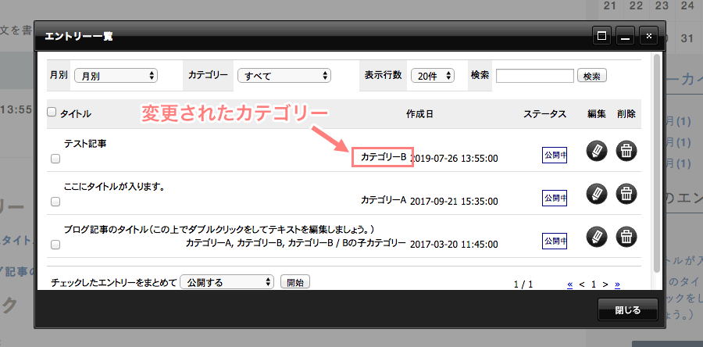Toggle the select-all checkbox beside タイトル
Viewport: 703px width, 347px height.
point(52,112)
